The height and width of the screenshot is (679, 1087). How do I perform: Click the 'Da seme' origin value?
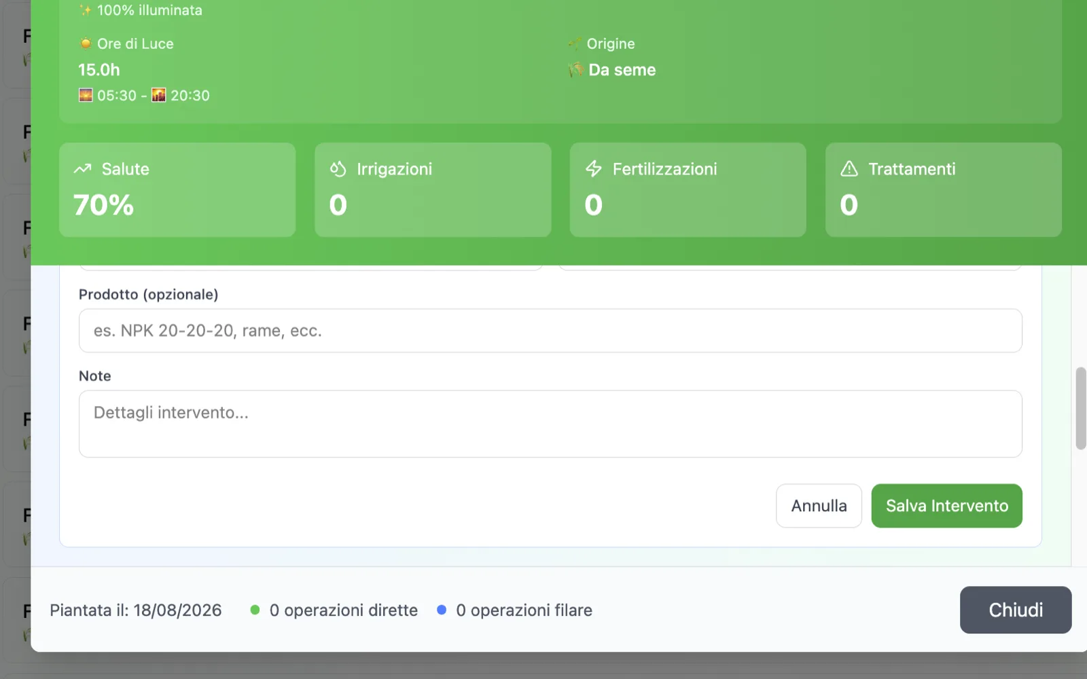[x=622, y=69]
